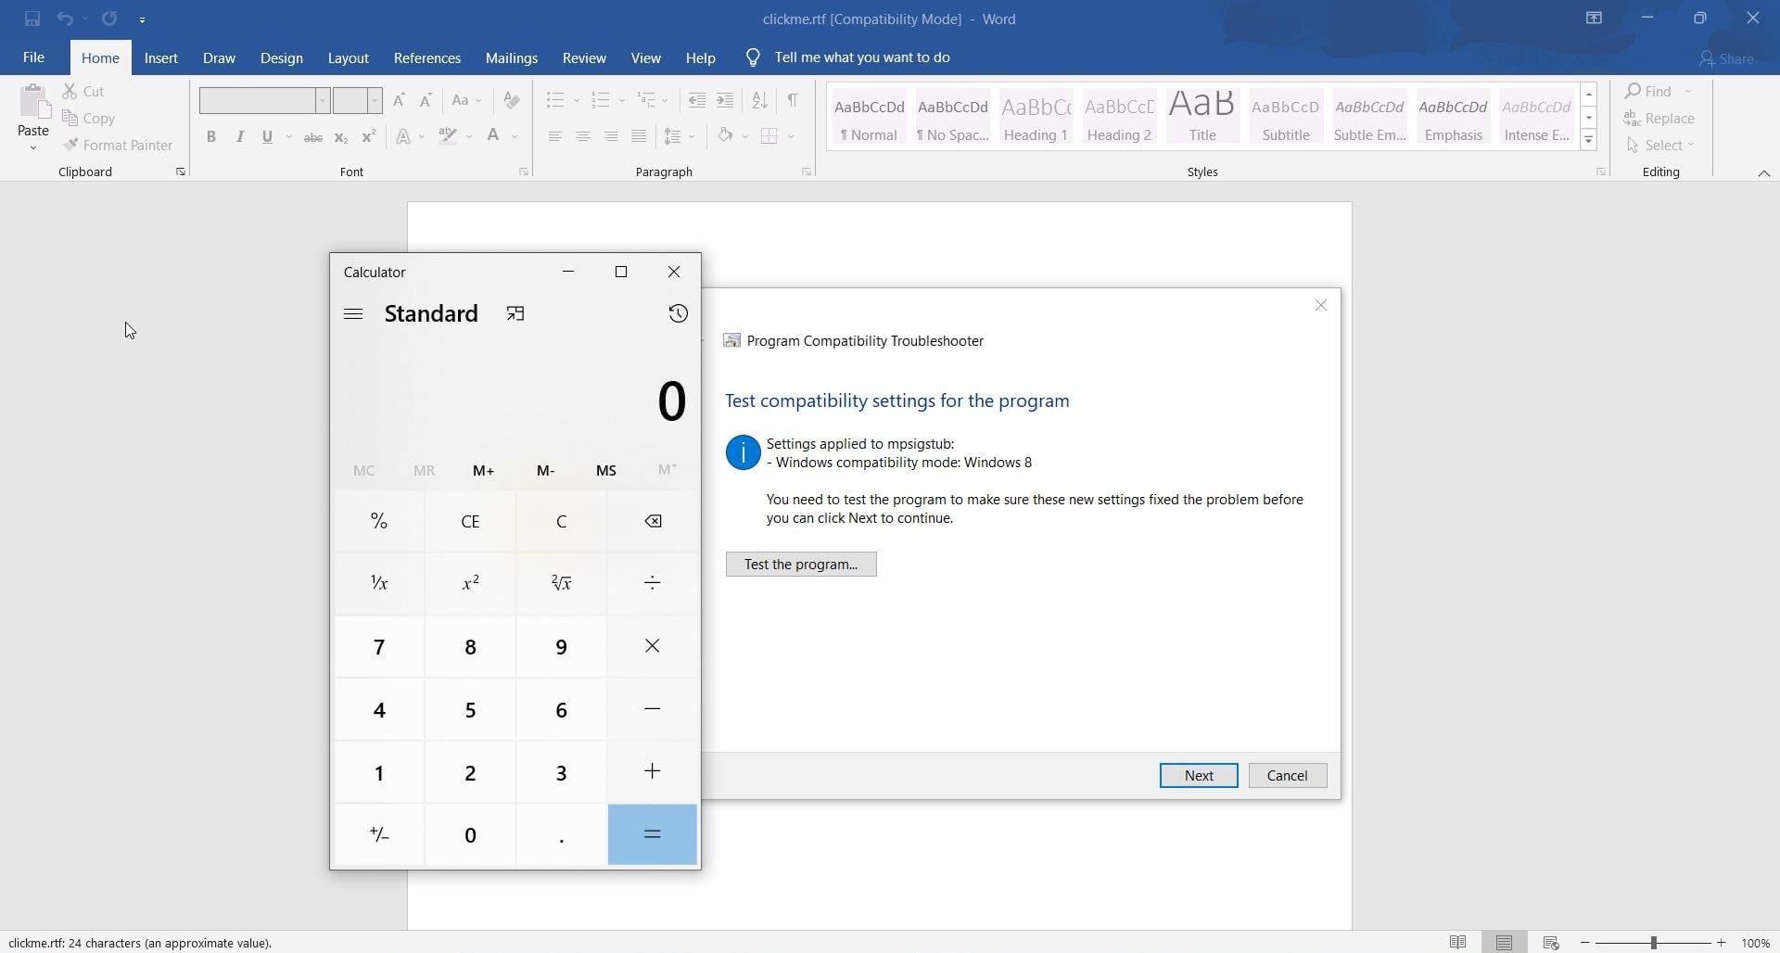Switch to Web Layout view icon
This screenshot has width=1780, height=953.
pyautogui.click(x=1551, y=943)
